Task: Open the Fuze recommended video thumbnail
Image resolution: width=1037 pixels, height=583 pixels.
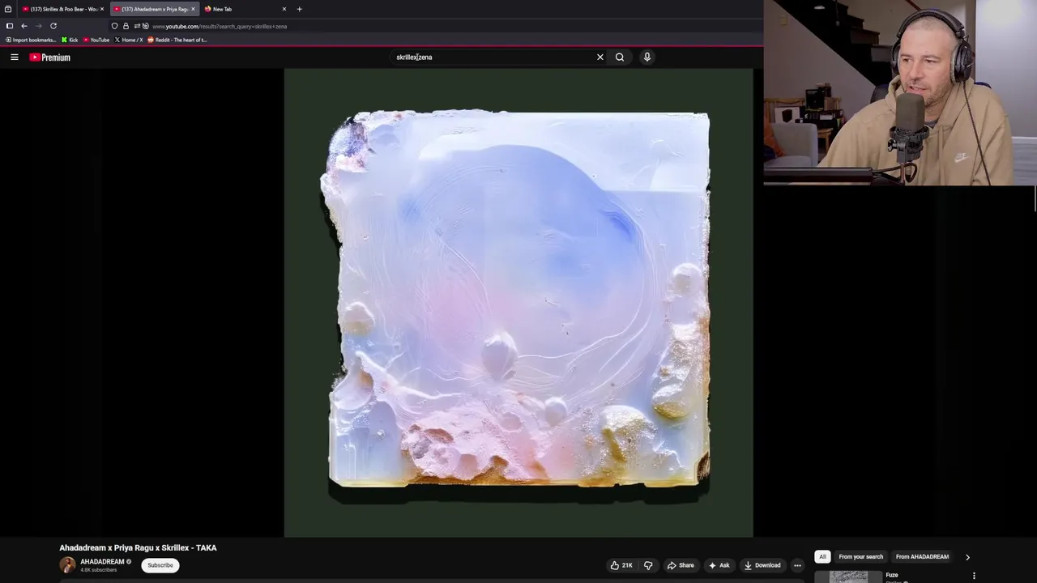Action: [x=848, y=577]
